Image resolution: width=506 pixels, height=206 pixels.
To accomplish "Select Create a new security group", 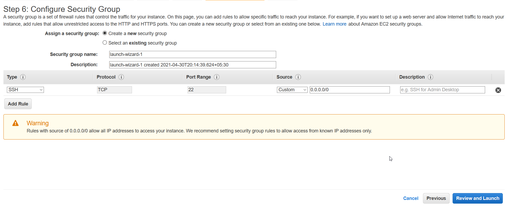I will click(x=105, y=33).
